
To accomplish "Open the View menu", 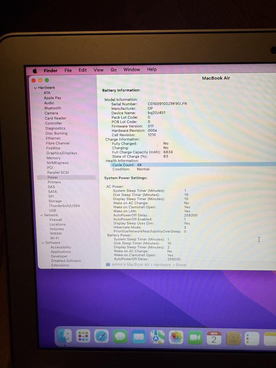I will click(98, 70).
